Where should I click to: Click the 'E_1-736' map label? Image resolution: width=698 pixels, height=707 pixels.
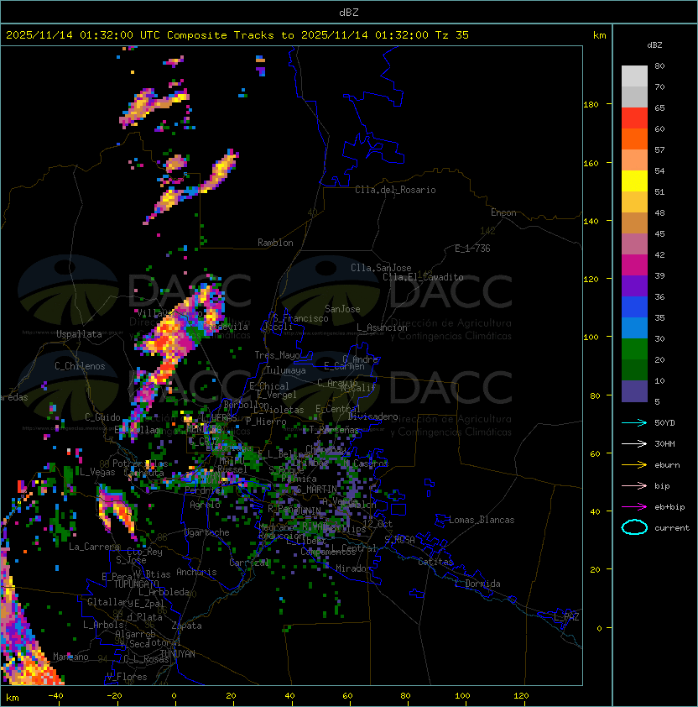(x=472, y=249)
